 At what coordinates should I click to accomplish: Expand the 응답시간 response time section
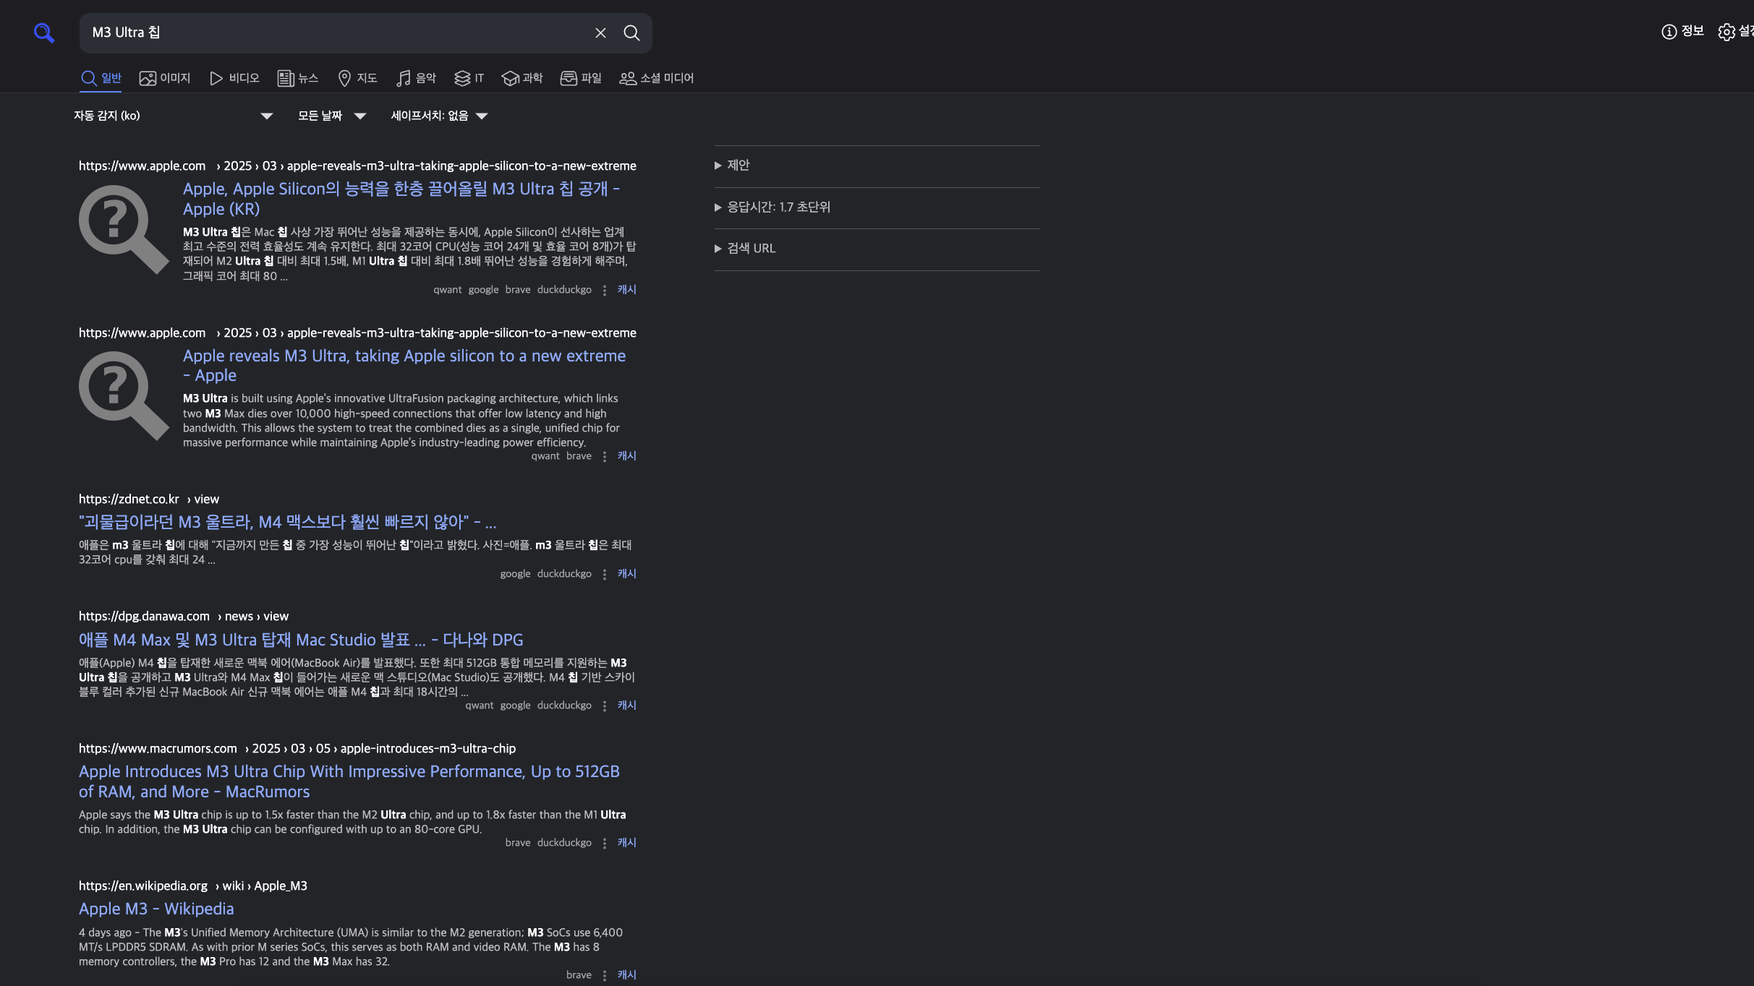tap(778, 207)
